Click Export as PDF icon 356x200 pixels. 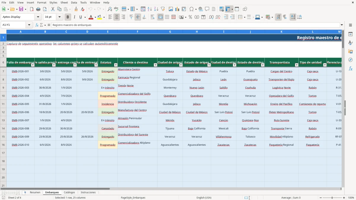(32, 9)
